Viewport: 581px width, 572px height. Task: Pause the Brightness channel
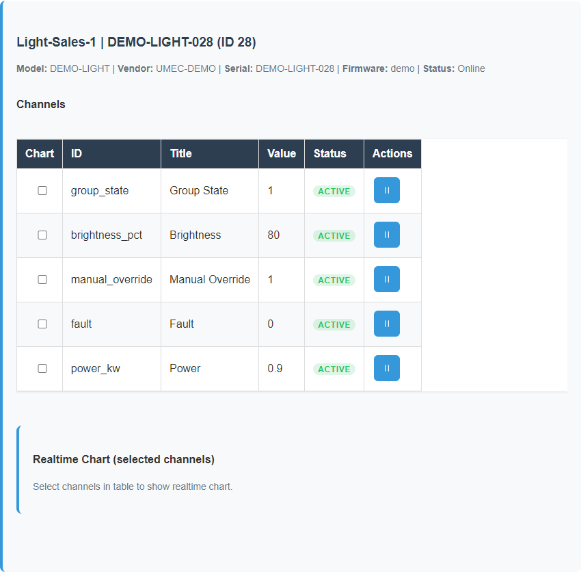386,235
